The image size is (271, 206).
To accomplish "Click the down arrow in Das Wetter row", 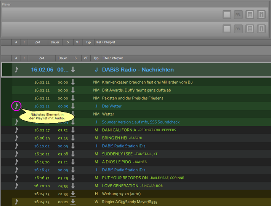I will tap(73, 106).
